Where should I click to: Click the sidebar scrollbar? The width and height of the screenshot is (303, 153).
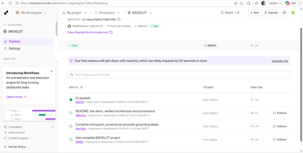tap(56, 29)
